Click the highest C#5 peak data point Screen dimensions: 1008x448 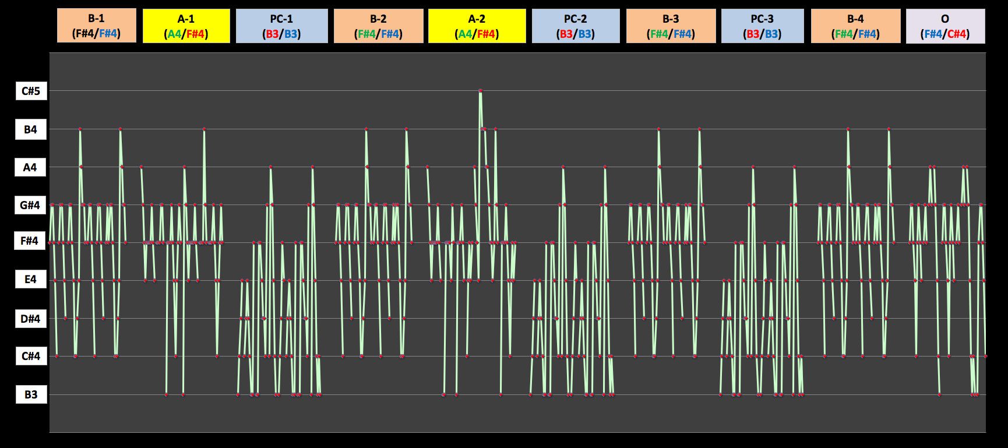point(480,91)
